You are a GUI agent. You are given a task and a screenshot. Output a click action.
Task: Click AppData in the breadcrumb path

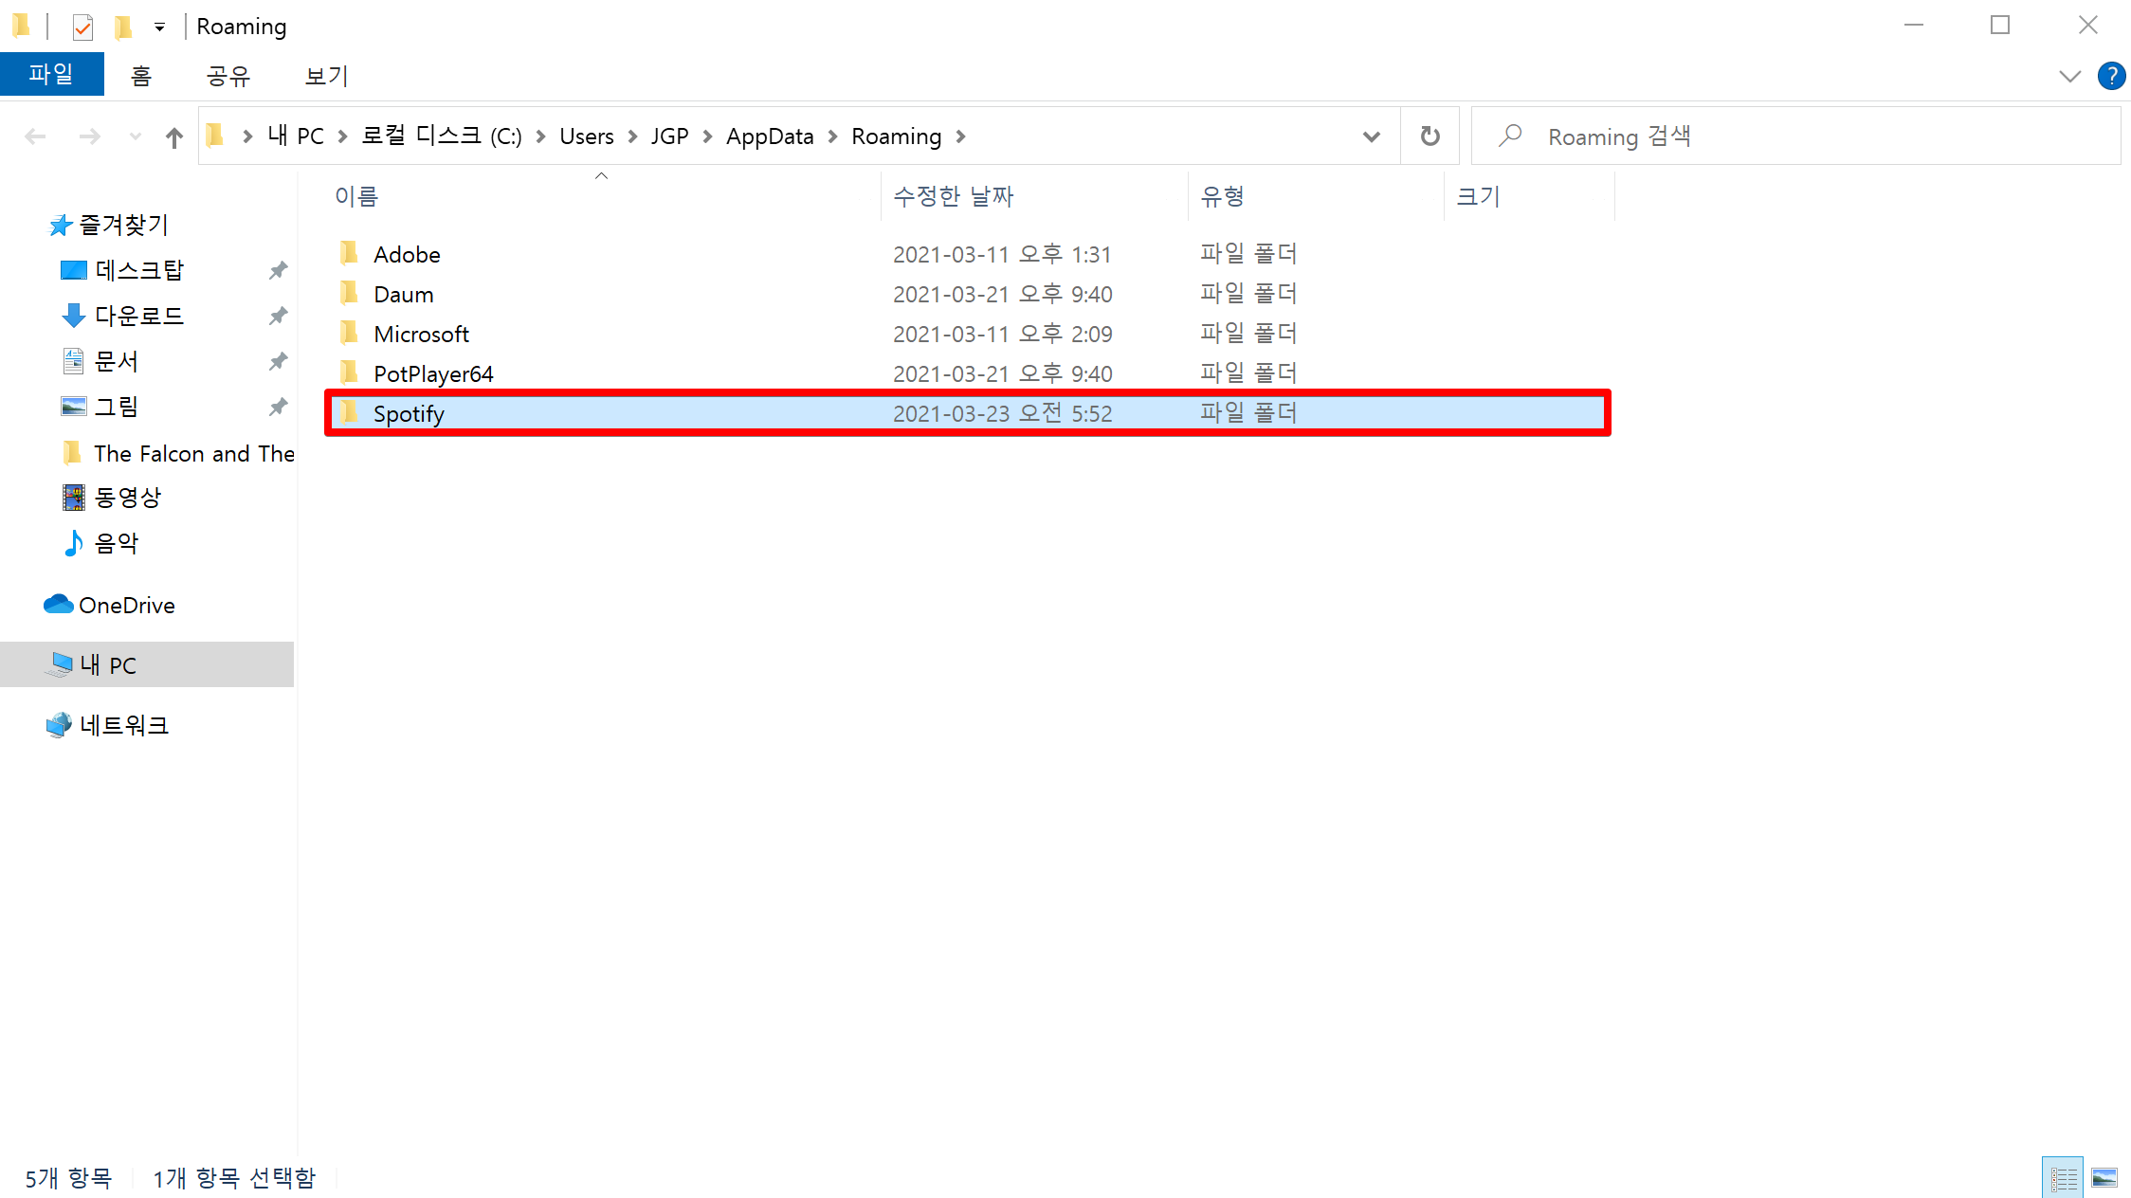pyautogui.click(x=769, y=136)
